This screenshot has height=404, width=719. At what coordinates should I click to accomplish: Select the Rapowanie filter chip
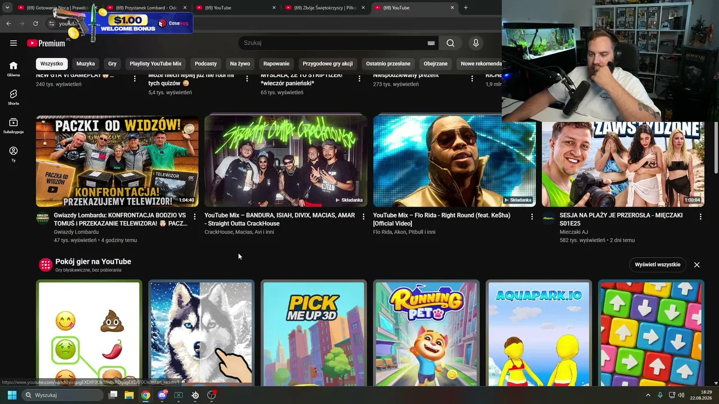point(276,64)
